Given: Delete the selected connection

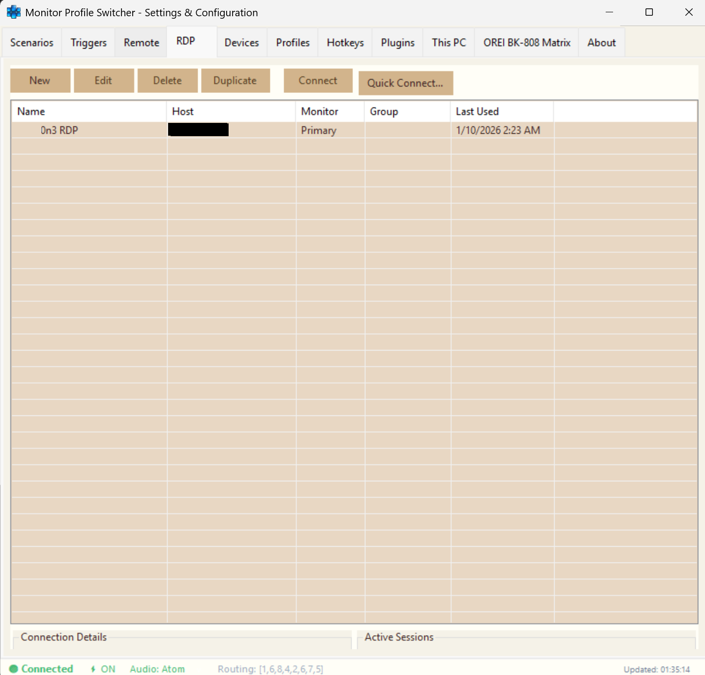Looking at the screenshot, I should pyautogui.click(x=167, y=80).
